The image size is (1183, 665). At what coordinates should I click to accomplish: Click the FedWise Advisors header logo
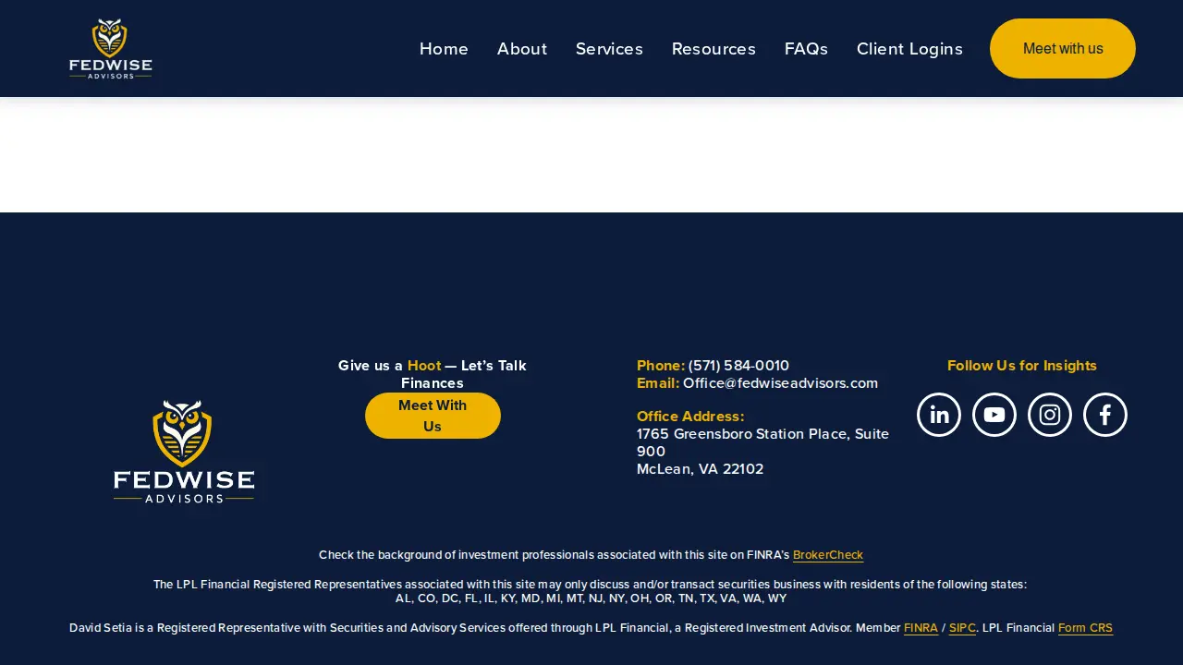(x=111, y=49)
